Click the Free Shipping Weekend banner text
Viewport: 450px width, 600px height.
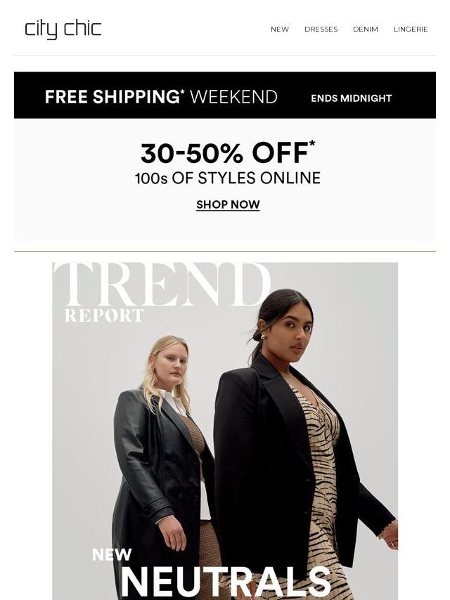tap(161, 97)
